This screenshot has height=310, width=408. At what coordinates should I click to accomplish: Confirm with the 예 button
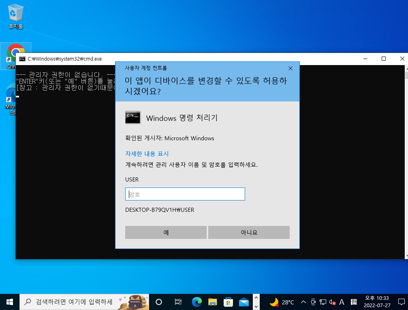click(x=166, y=232)
